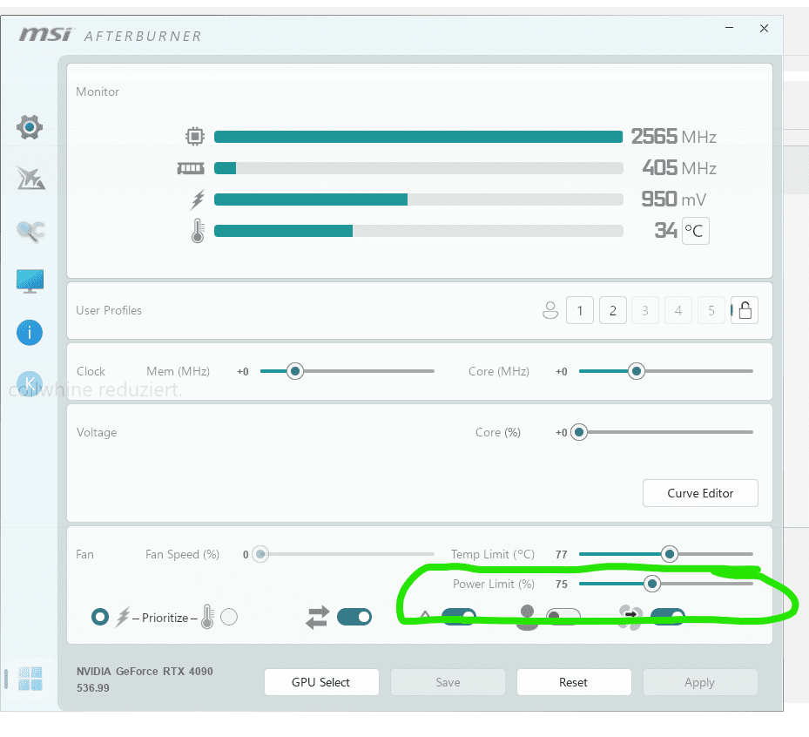Click the 34 temperature reading
Screen dimensions: 809x737
[x=665, y=230]
